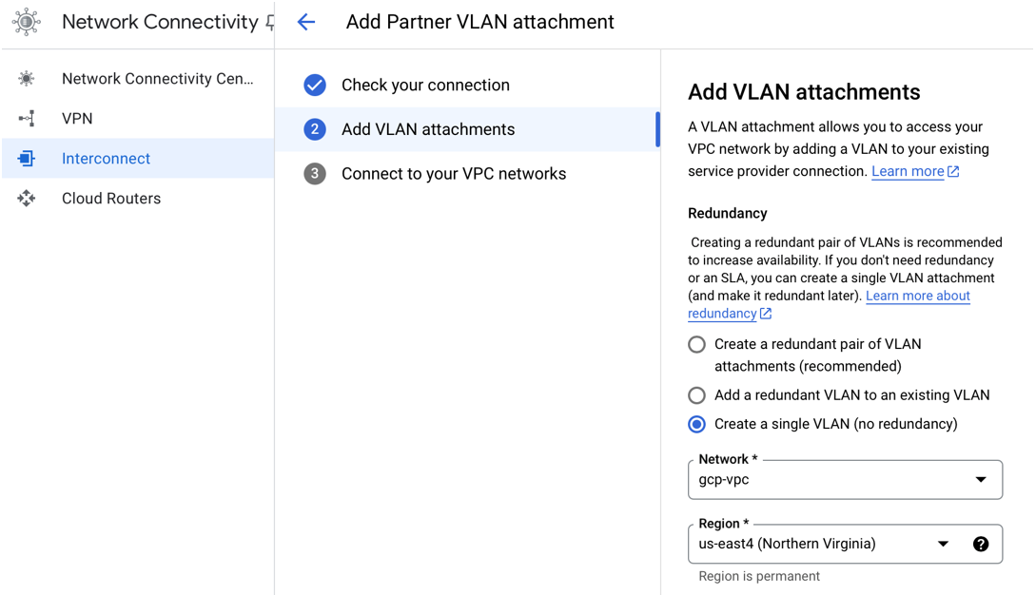Go to Connect to your VPC networks step
This screenshot has height=595, width=1036.
[x=453, y=174]
